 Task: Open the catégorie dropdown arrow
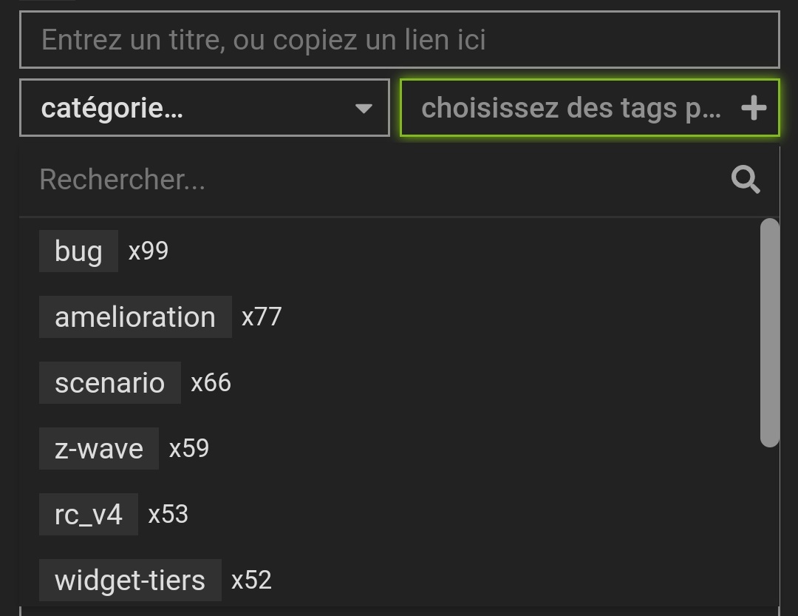(x=364, y=109)
